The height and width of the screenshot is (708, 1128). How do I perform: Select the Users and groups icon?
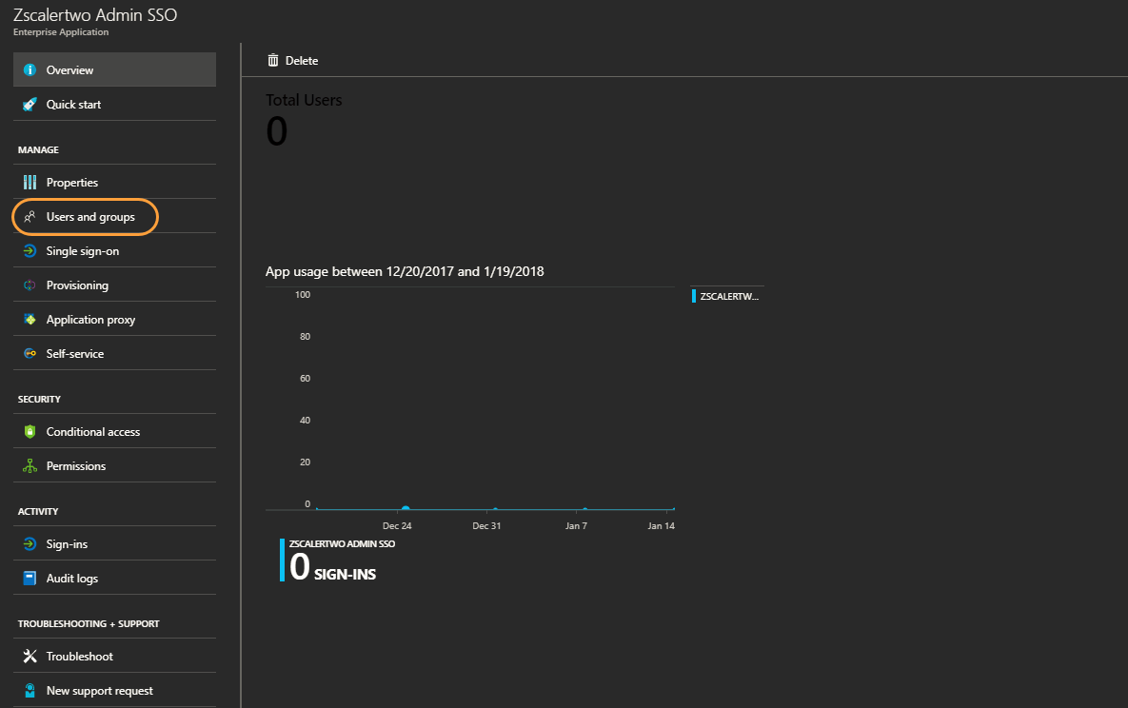pyautogui.click(x=31, y=216)
